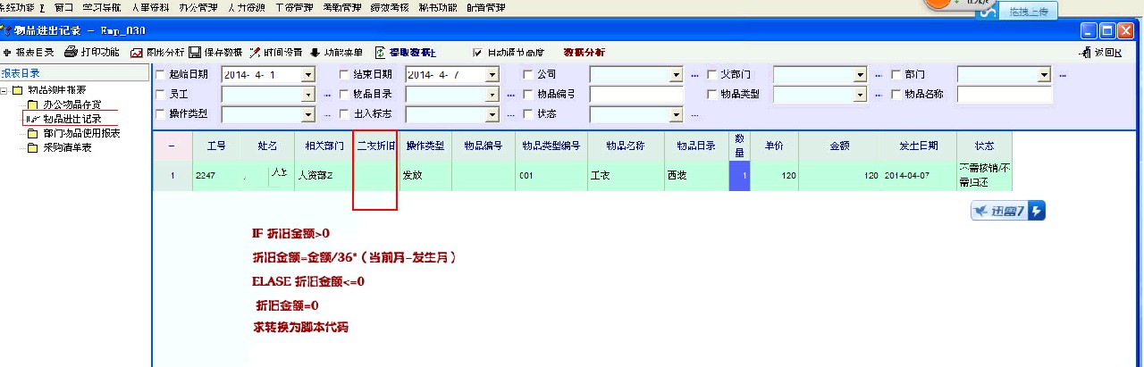Open the 起始日期 date dropdown
This screenshot has width=1144, height=367.
(x=308, y=74)
